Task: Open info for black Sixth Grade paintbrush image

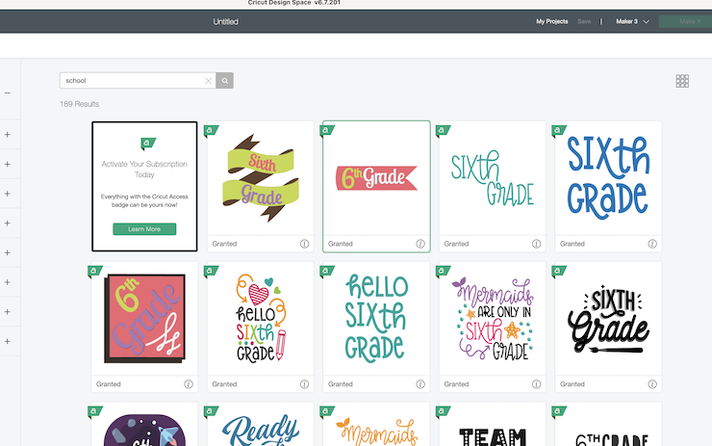Action: pyautogui.click(x=652, y=384)
